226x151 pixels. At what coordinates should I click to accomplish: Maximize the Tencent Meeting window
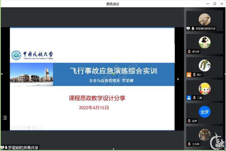pos(215,4)
